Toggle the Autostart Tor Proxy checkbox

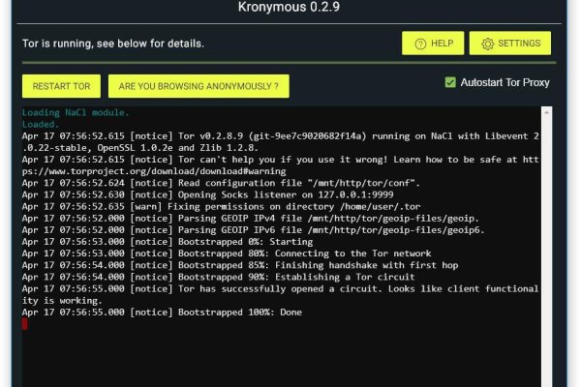tap(450, 82)
